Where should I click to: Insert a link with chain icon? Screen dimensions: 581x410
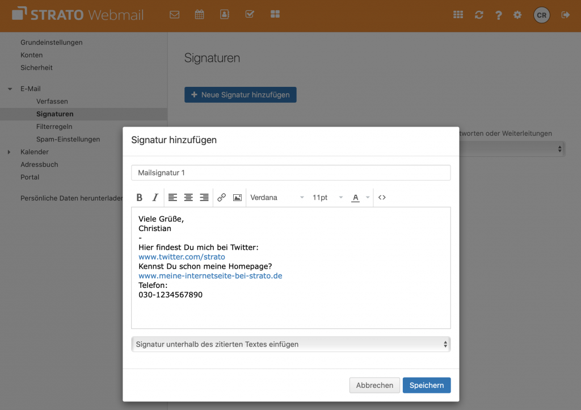tap(222, 198)
